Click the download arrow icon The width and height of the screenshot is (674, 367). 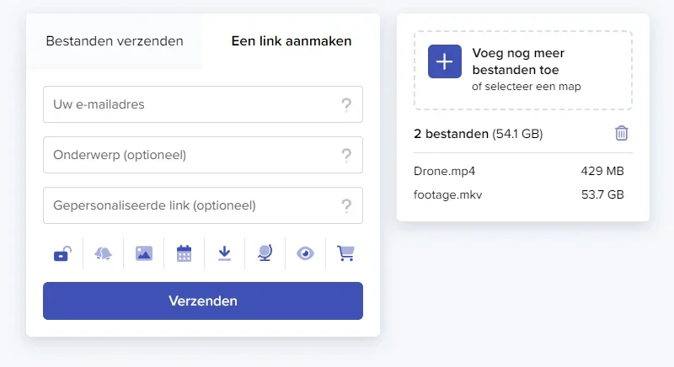pyautogui.click(x=224, y=253)
